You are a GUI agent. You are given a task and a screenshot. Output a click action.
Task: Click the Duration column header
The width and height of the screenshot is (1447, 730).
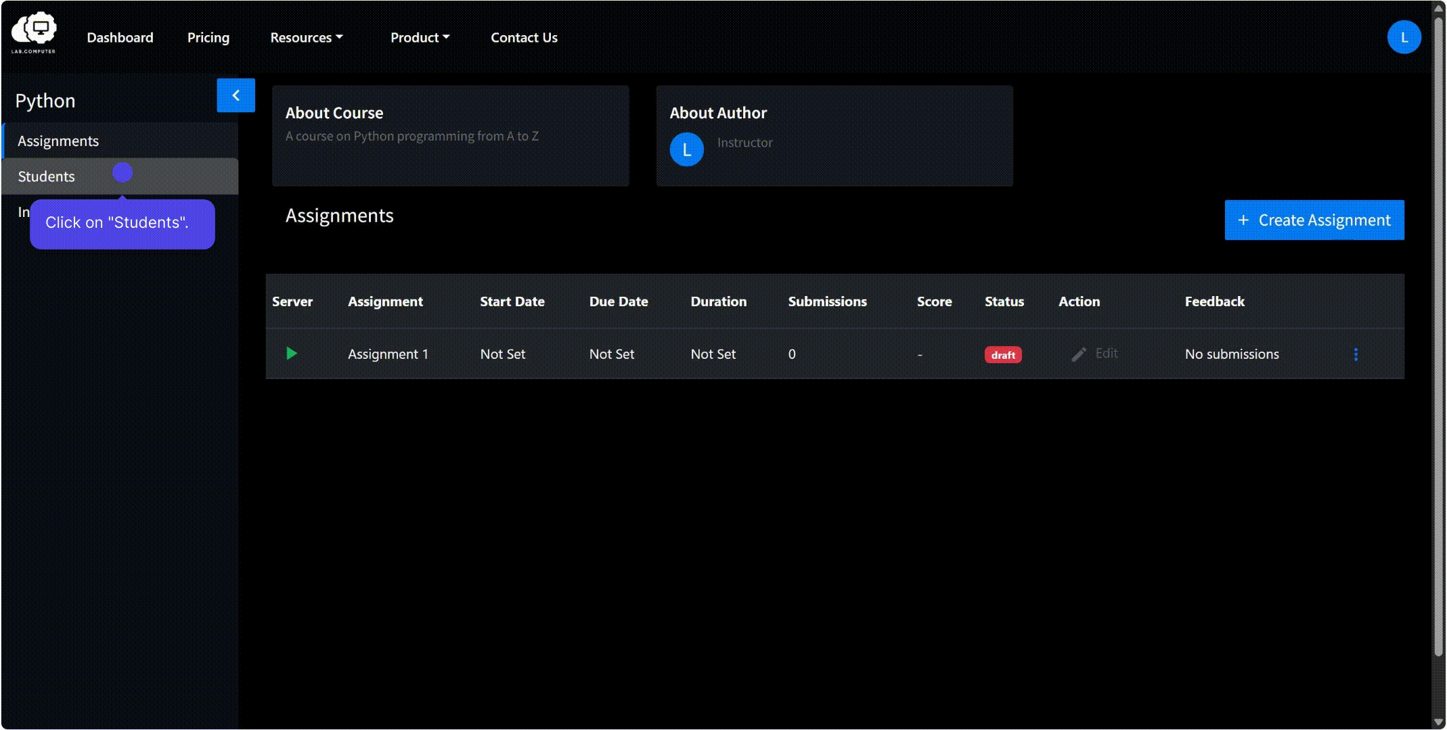click(x=719, y=301)
